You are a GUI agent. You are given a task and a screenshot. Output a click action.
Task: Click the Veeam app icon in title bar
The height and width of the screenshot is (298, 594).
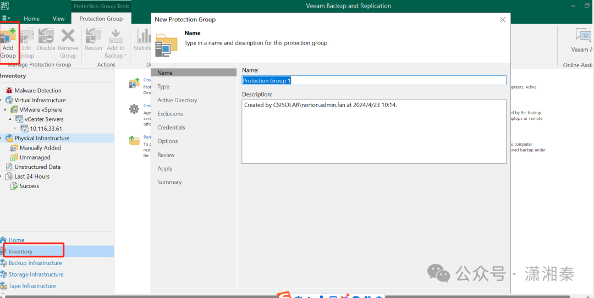tap(5, 5)
